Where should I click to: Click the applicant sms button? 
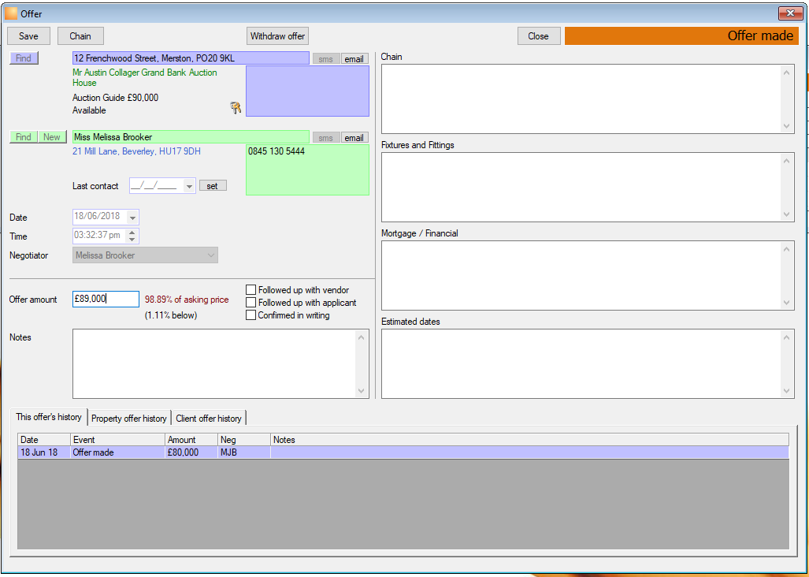coord(326,137)
